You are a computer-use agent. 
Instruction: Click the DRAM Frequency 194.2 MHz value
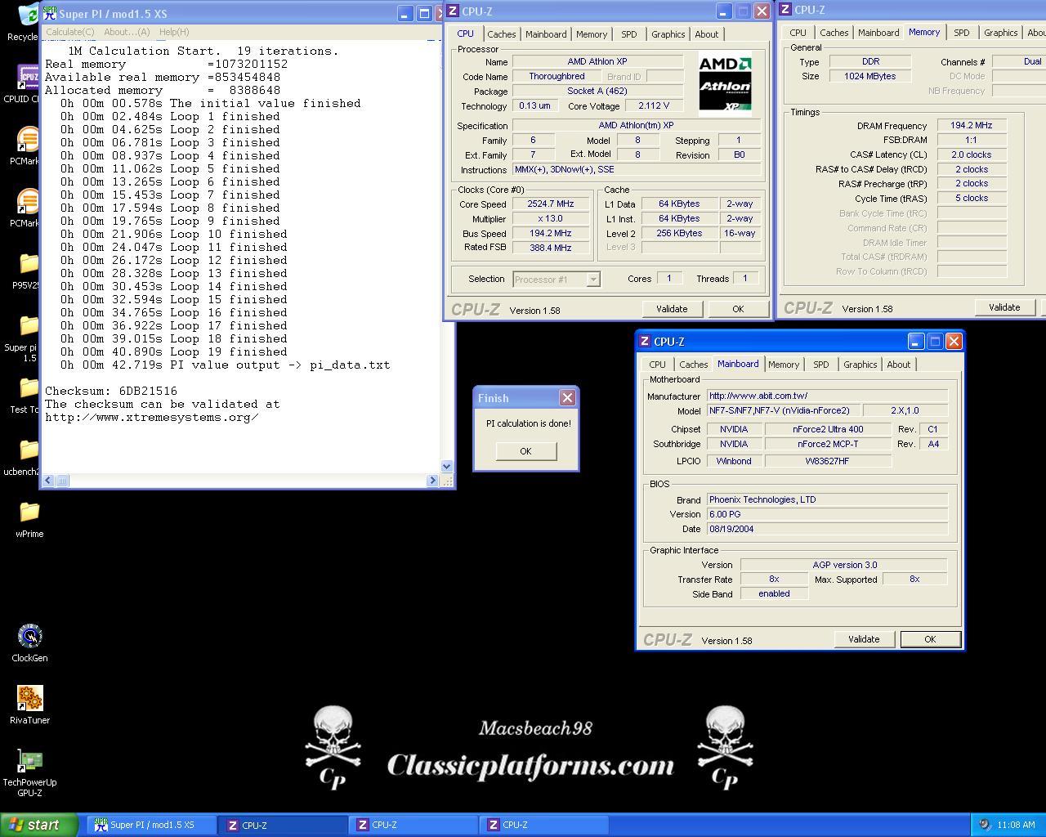pos(972,125)
